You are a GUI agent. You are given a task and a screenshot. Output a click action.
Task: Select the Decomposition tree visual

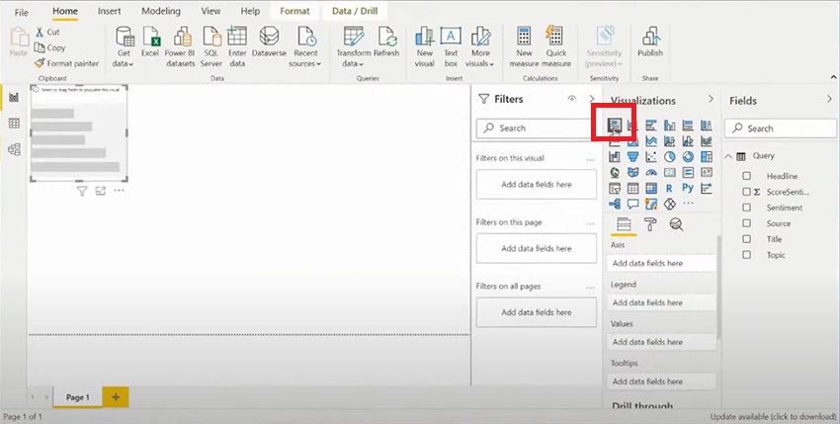(x=615, y=204)
